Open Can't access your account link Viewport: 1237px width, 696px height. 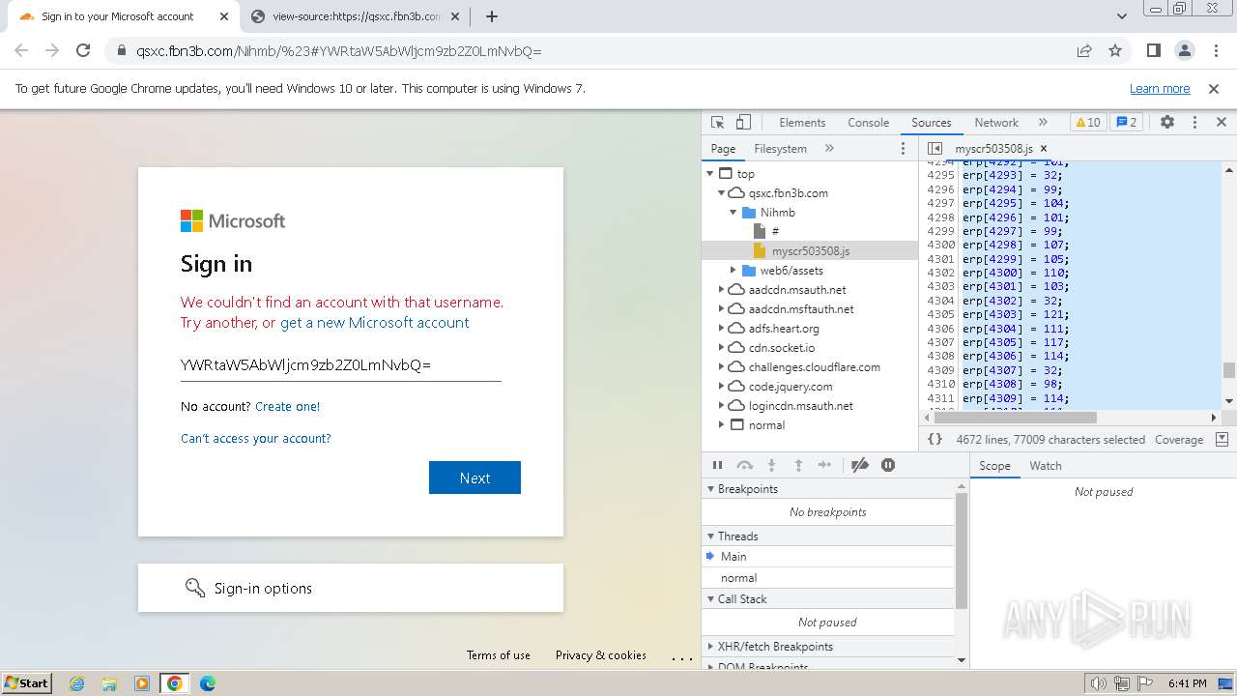[255, 439]
